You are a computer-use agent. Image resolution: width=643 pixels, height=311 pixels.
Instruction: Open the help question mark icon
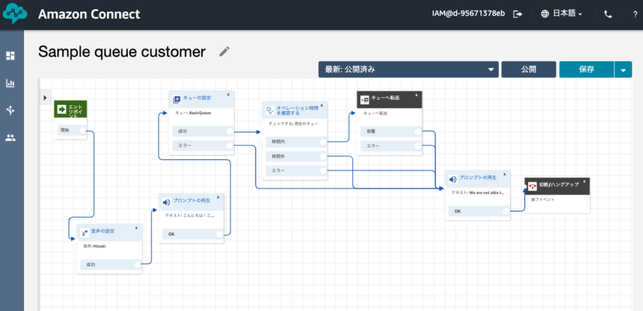635,14
